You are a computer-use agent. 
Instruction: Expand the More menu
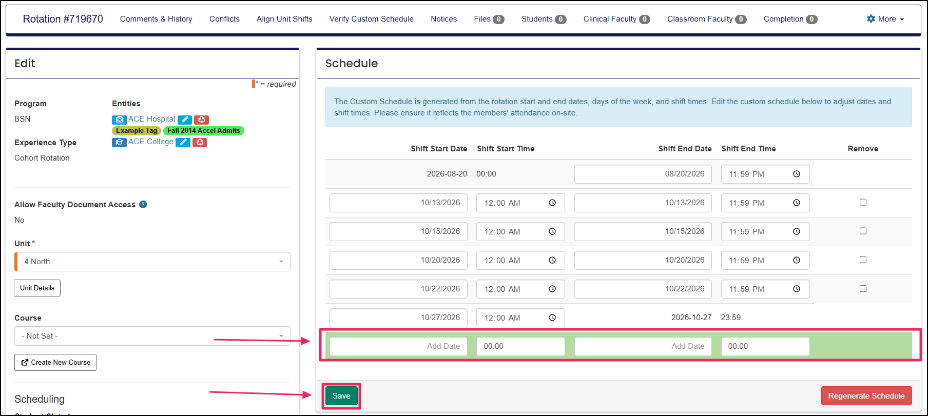click(885, 19)
